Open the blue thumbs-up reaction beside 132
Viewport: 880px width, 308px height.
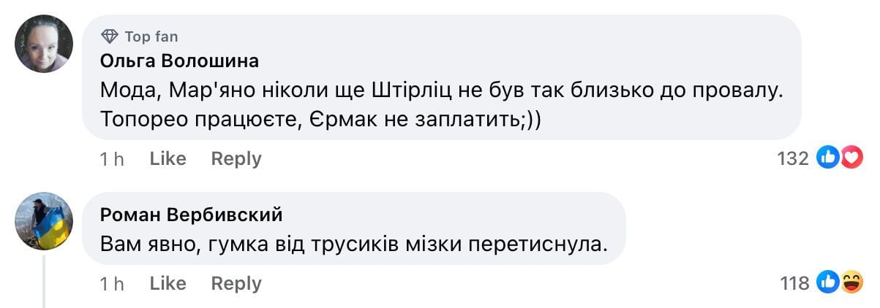[x=827, y=158]
